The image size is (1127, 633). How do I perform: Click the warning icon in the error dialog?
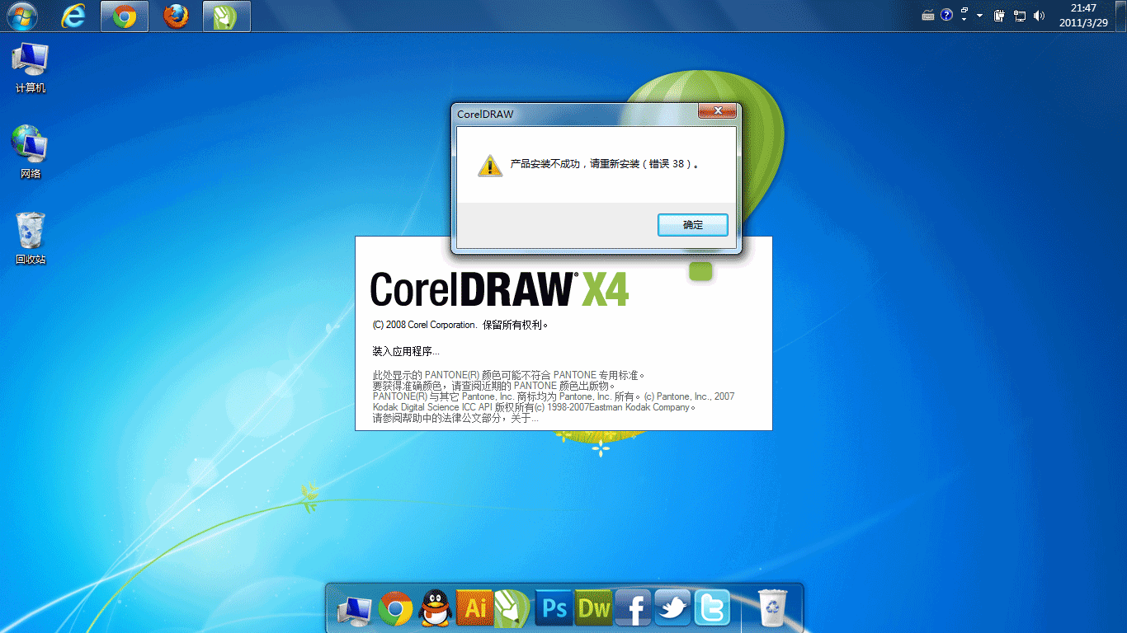(489, 165)
